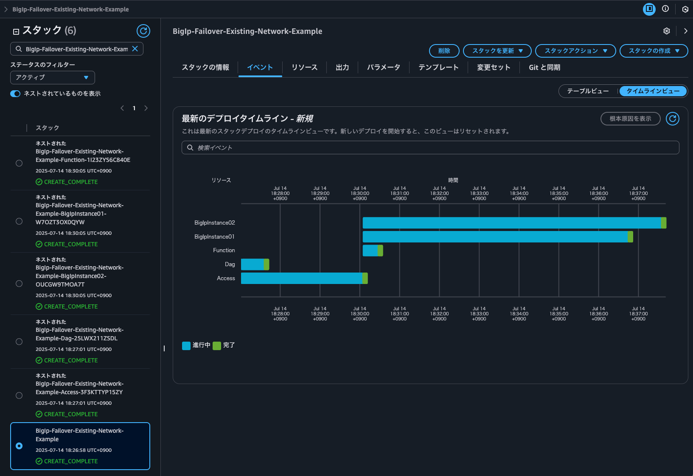Open the Events tab
This screenshot has width=693, height=476.
tap(260, 67)
